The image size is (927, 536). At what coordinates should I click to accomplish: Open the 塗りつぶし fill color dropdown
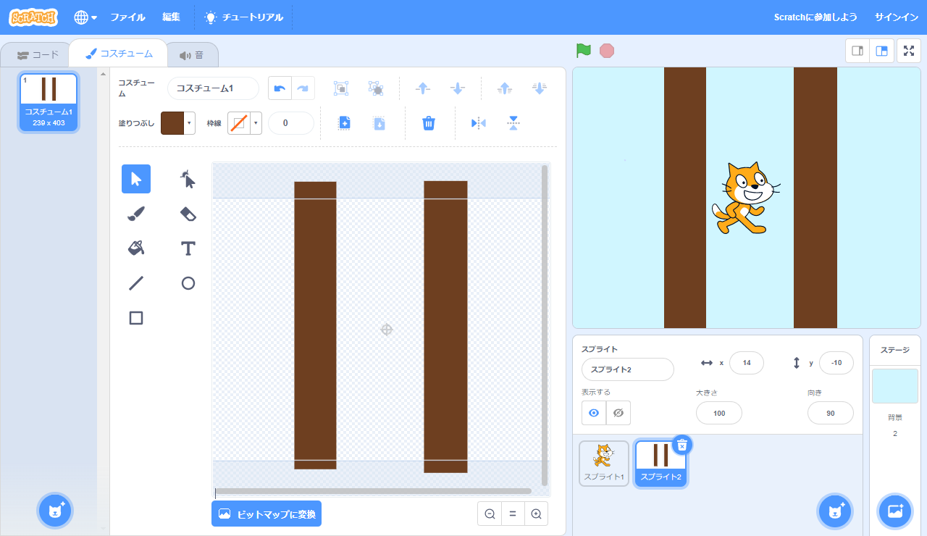[x=177, y=123]
